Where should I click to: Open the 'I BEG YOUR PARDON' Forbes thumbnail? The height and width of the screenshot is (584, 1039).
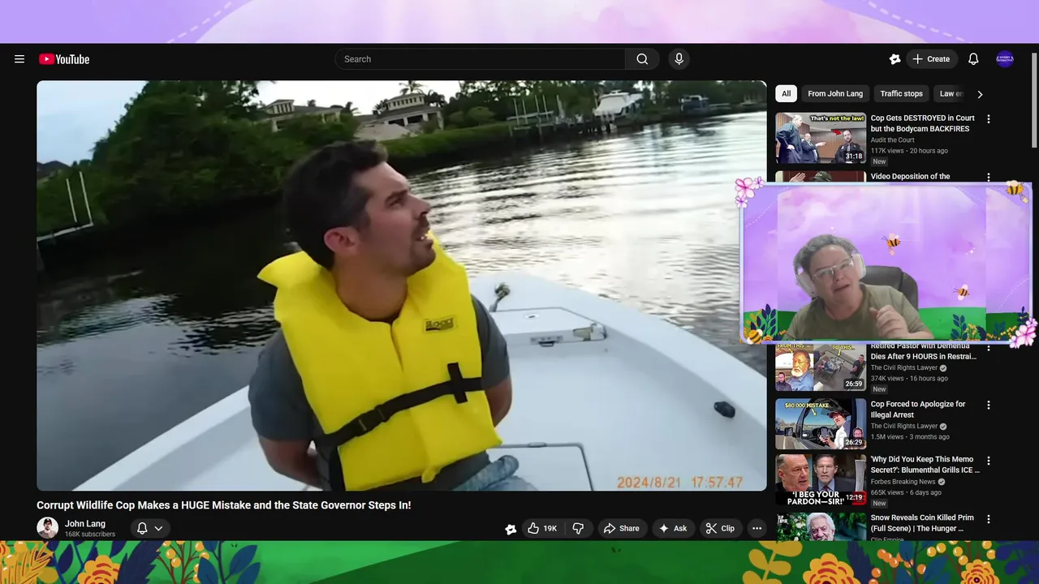click(x=821, y=479)
